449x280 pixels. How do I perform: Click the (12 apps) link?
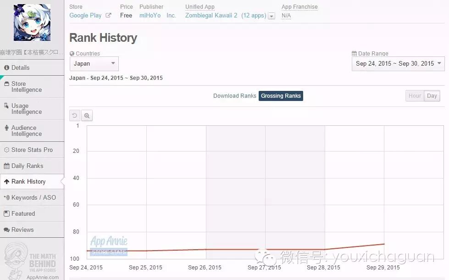254,16
